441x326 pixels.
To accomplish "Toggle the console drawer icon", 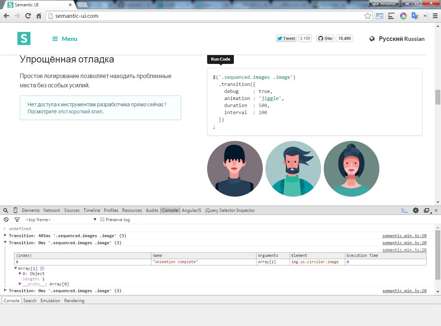I will point(405,210).
